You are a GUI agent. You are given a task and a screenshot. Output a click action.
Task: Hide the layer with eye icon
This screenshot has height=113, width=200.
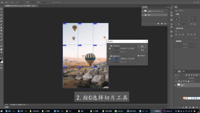[175, 85]
